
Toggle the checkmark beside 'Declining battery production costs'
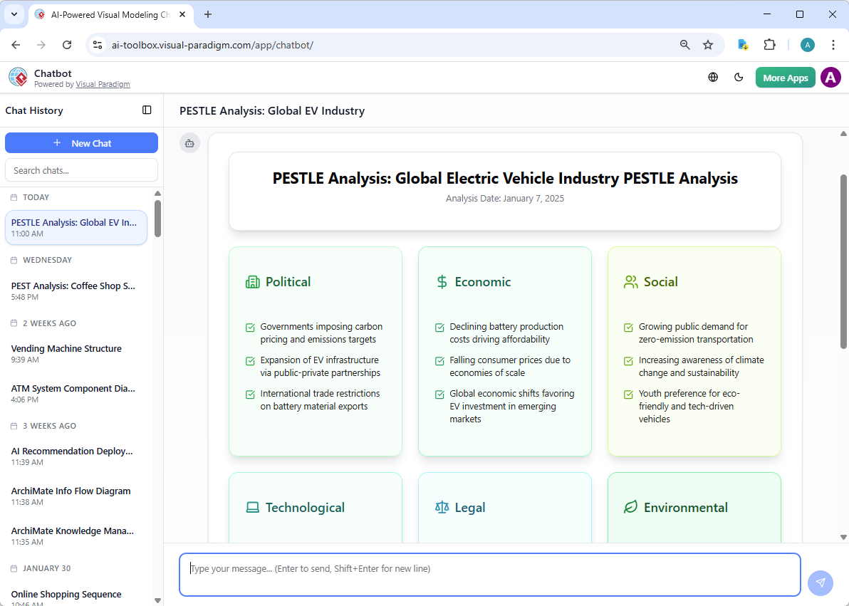click(439, 328)
